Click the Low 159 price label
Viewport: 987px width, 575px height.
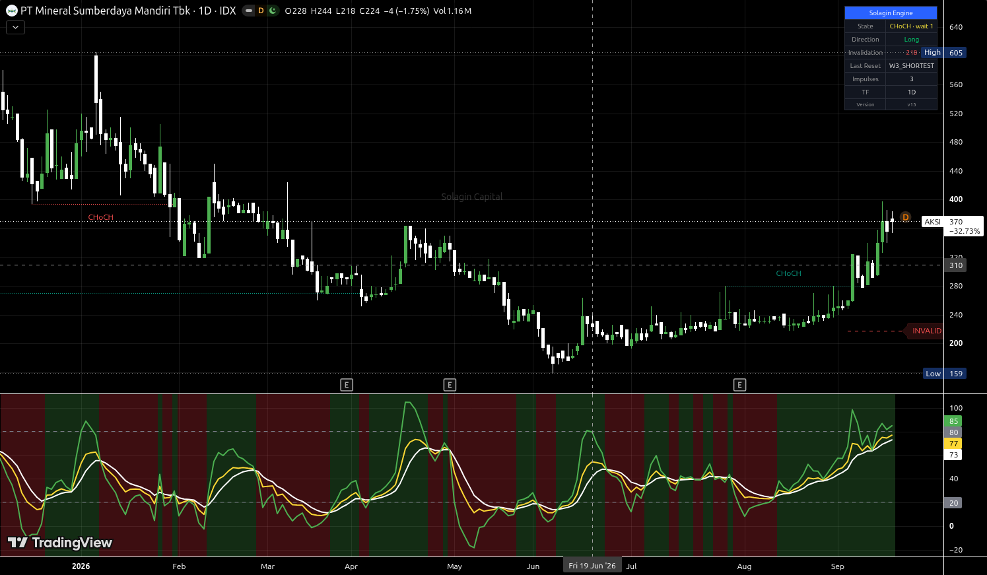tap(945, 374)
